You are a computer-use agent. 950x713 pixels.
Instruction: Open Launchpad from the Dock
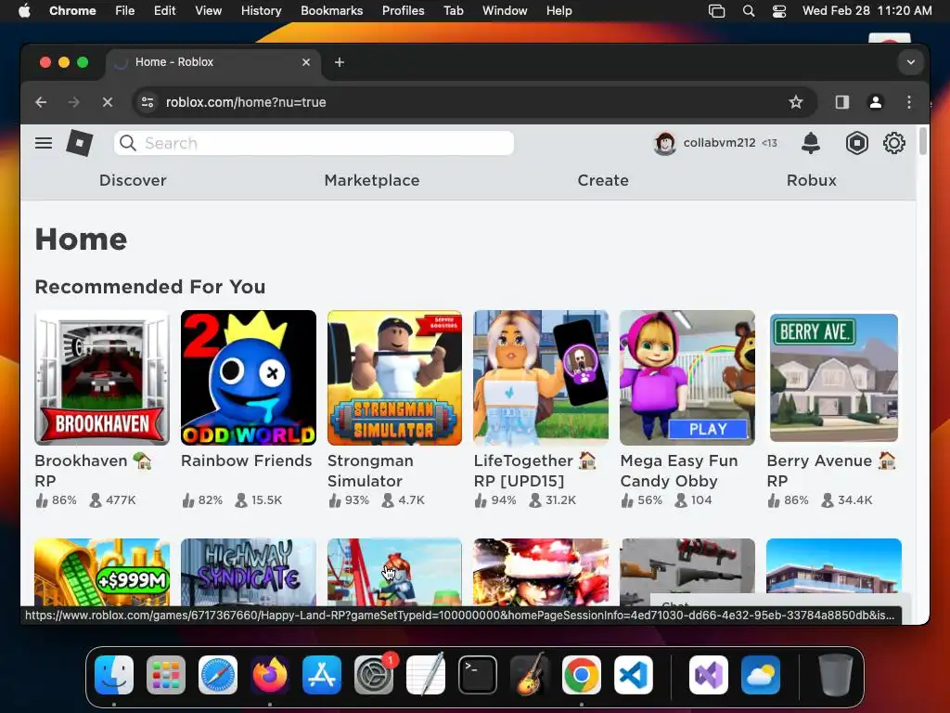(166, 675)
